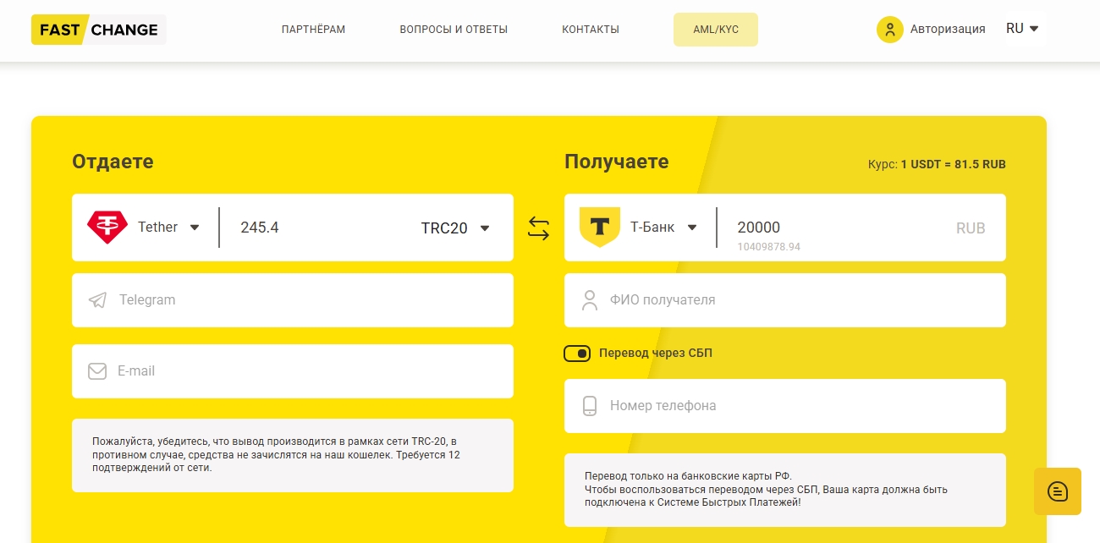Click the SBP bank card transfer note
The width and height of the screenshot is (1100, 543).
[785, 490]
